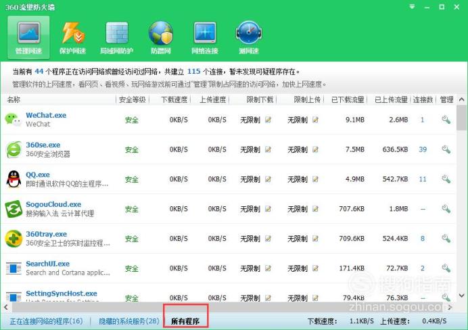Open manage wrench for 360se.exe

(446, 149)
